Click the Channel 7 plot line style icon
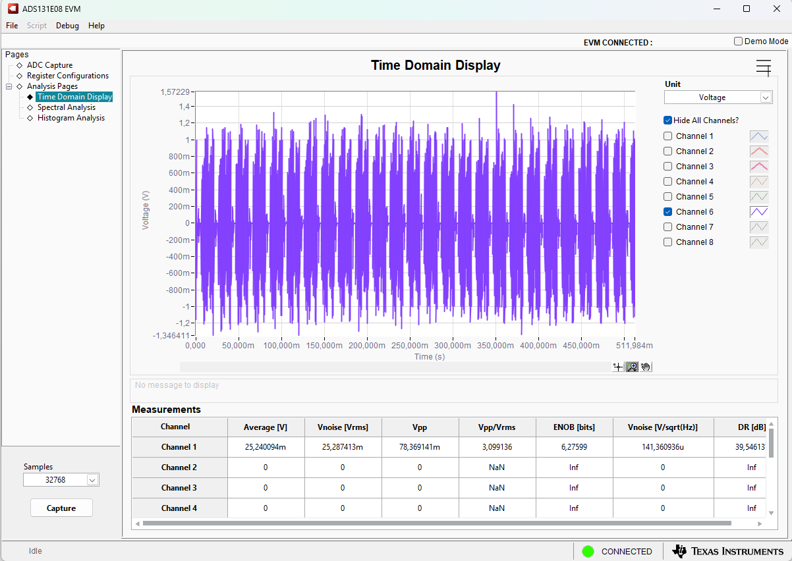The width and height of the screenshot is (792, 561). [x=759, y=227]
